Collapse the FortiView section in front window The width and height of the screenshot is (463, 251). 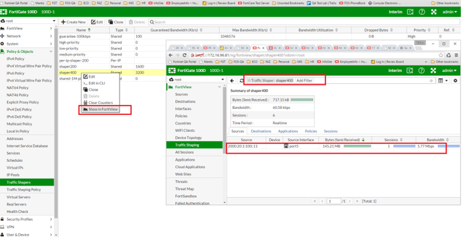click(219, 87)
